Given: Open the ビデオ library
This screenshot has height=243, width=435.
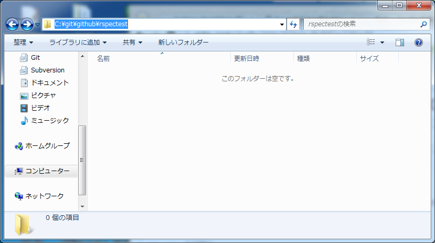Looking at the screenshot, I should 35,108.
